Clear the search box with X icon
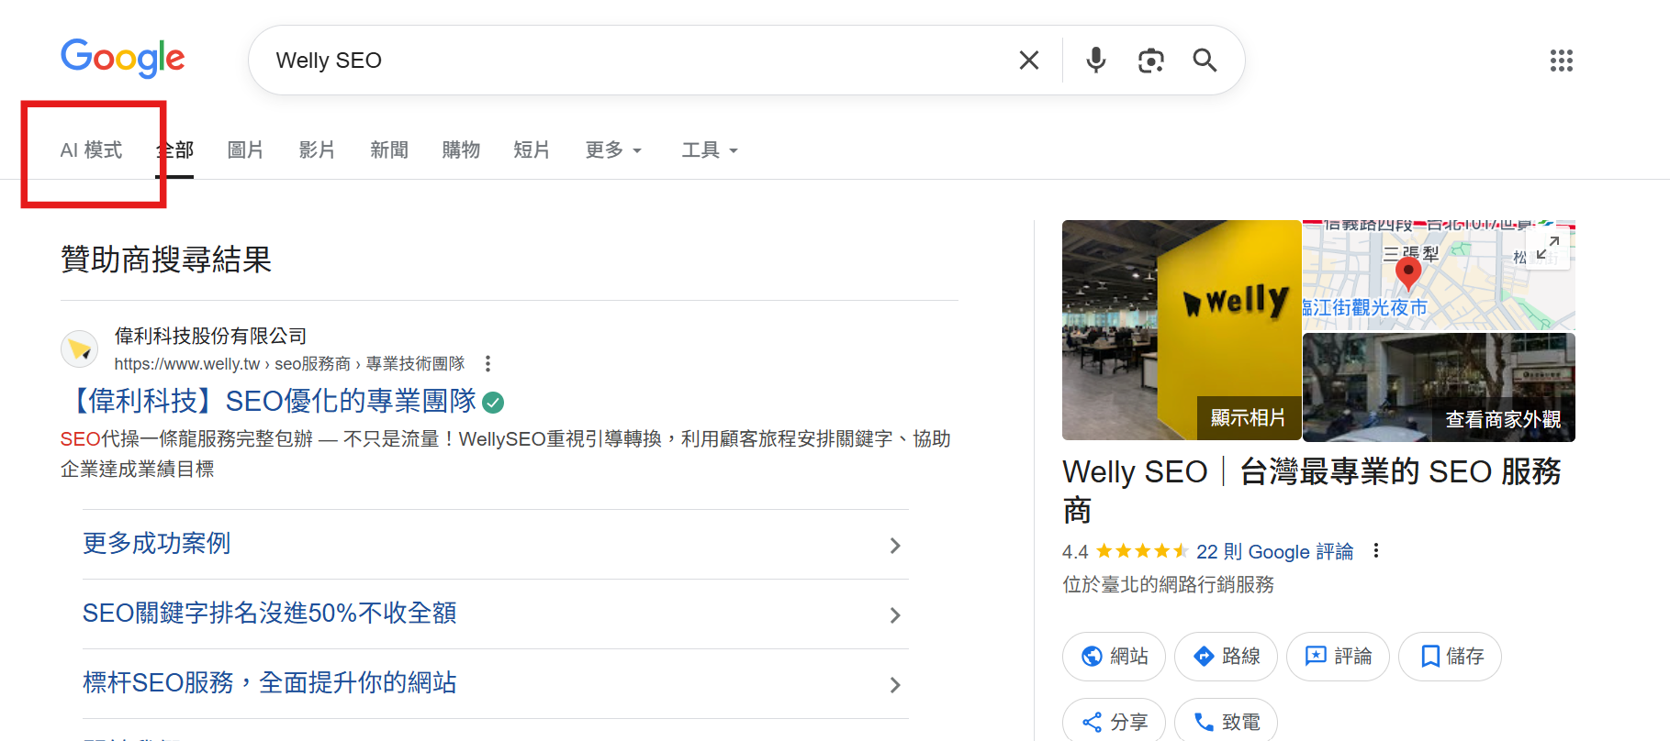 coord(1029,61)
